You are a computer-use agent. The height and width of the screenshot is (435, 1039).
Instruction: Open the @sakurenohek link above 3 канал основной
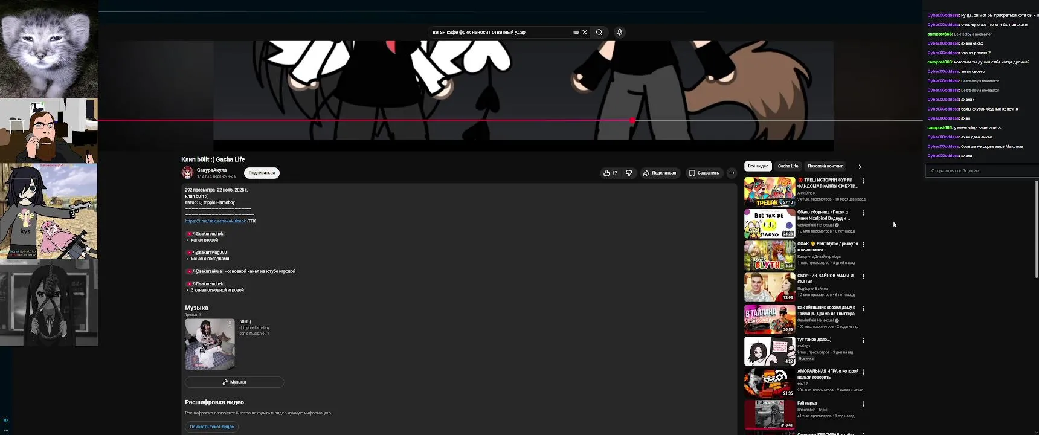coord(205,284)
